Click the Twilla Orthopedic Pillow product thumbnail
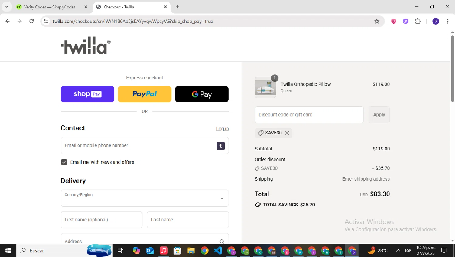The width and height of the screenshot is (455, 257). [x=265, y=87]
